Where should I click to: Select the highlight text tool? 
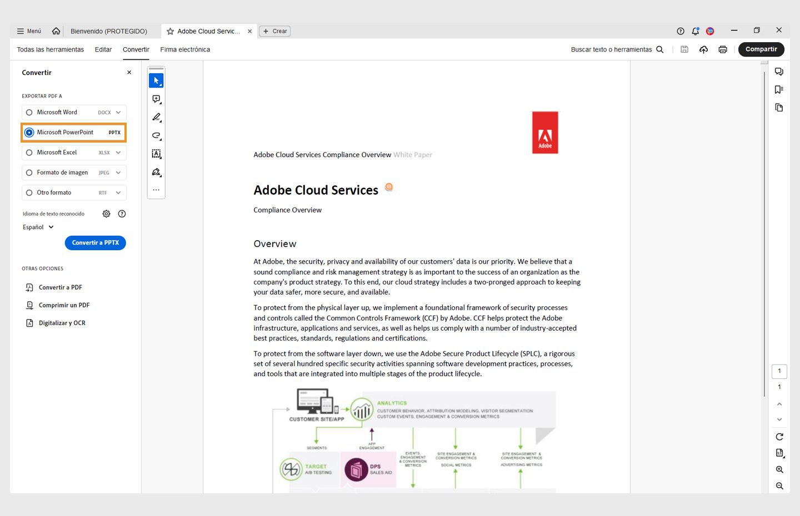click(x=156, y=117)
